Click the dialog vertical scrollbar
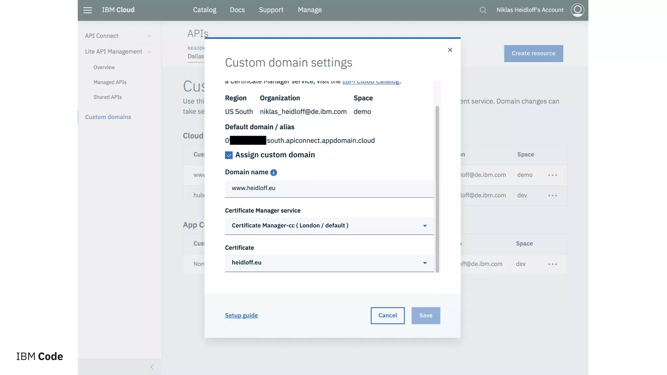 (437, 189)
